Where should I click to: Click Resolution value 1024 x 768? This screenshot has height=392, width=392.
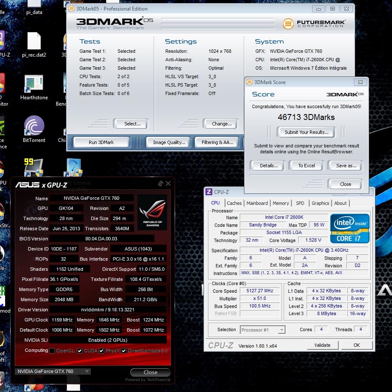(x=220, y=51)
